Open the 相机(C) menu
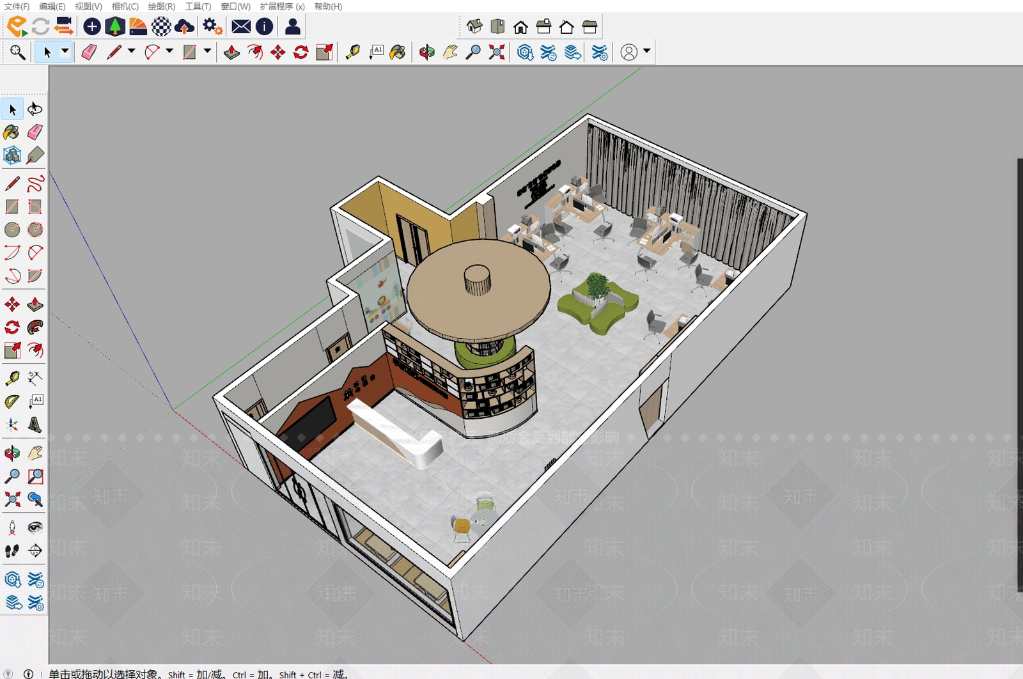 [125, 6]
